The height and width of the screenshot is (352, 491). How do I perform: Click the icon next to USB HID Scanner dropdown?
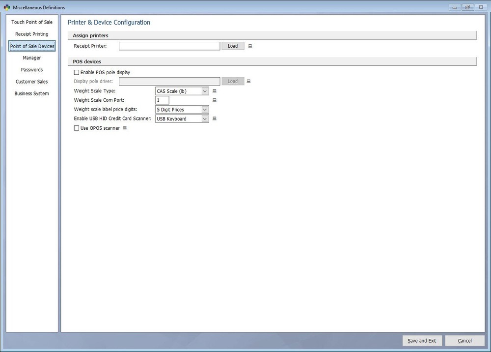tap(215, 118)
